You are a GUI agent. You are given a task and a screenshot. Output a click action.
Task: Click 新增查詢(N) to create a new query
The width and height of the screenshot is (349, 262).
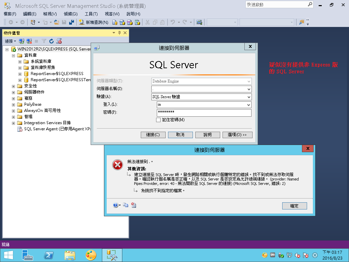pyautogui.click(x=94, y=22)
